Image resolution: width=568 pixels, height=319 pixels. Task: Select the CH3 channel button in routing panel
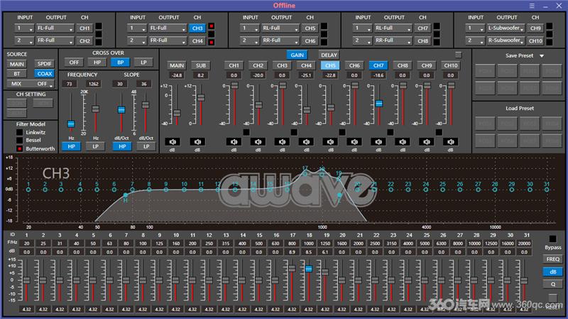[197, 28]
